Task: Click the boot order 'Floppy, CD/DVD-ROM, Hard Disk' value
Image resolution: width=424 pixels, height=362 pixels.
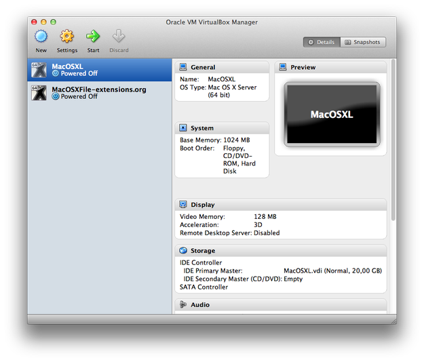Action: click(x=239, y=160)
